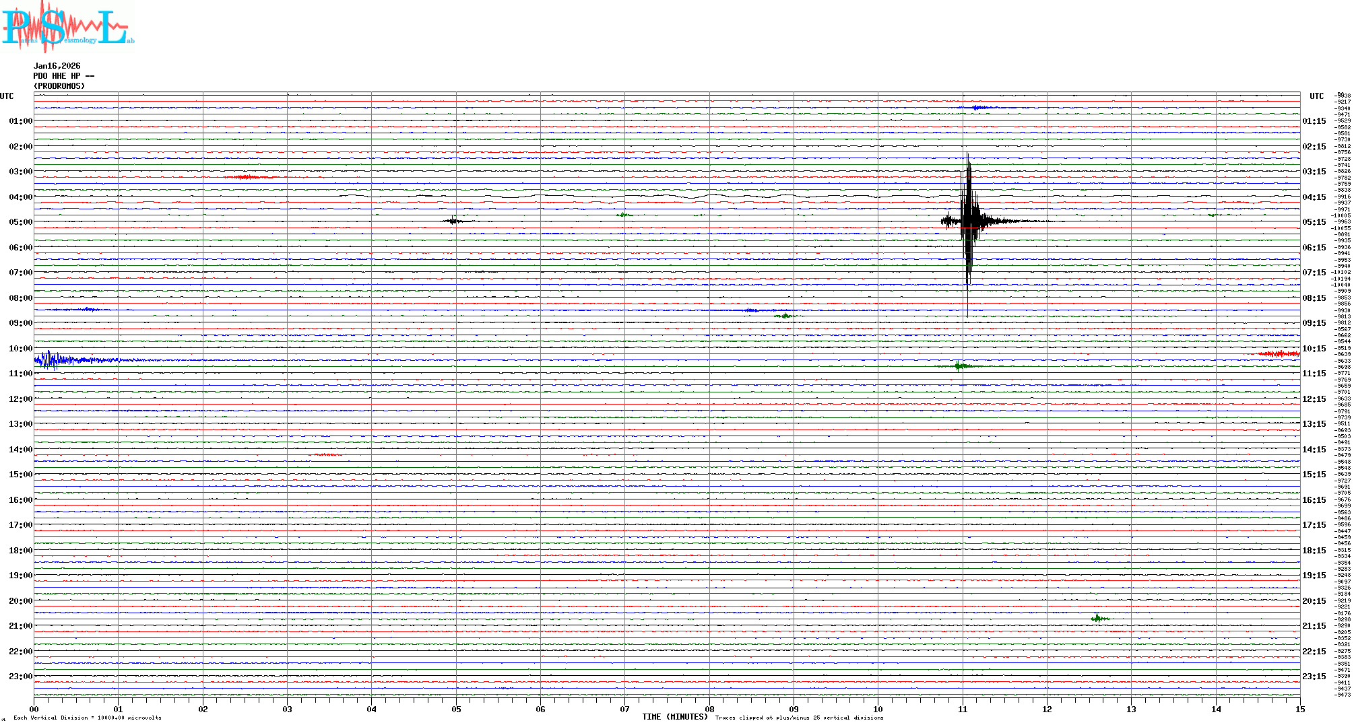1354x727 pixels.
Task: Click the 05:15 label on right axis
Action: pos(1314,222)
